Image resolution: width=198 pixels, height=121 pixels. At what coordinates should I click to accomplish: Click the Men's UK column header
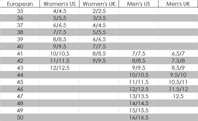point(178,4)
